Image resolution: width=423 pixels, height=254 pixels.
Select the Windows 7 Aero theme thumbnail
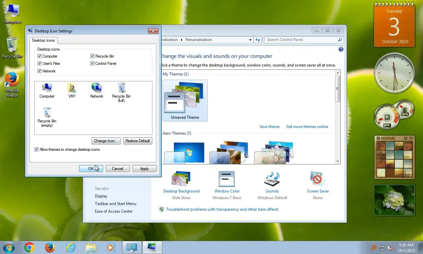click(x=184, y=153)
